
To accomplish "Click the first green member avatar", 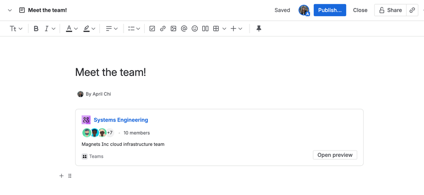I will 87,133.
